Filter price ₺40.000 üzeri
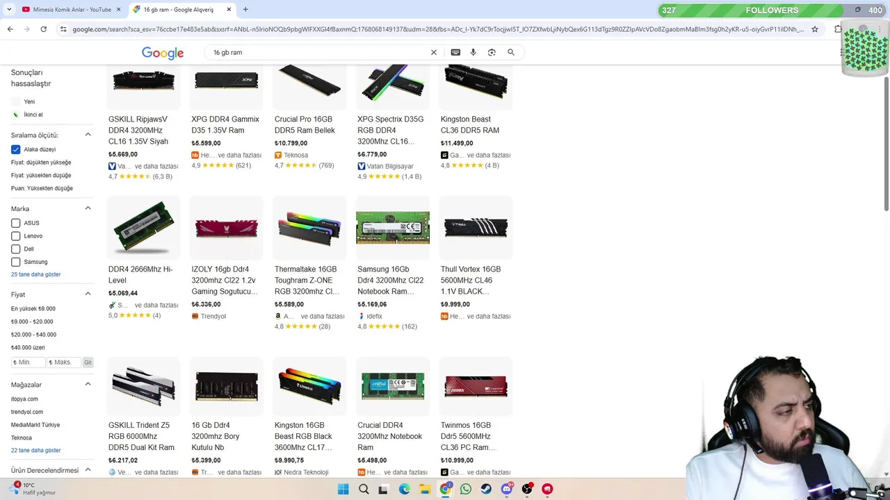 (28, 347)
